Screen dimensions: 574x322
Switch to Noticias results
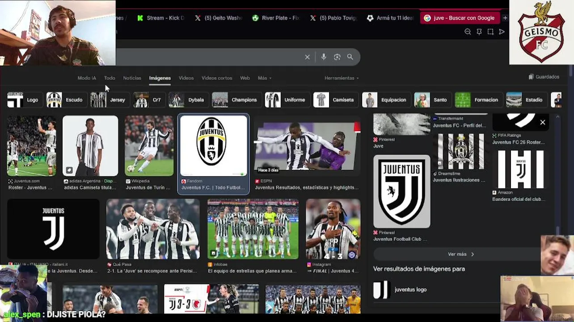132,78
